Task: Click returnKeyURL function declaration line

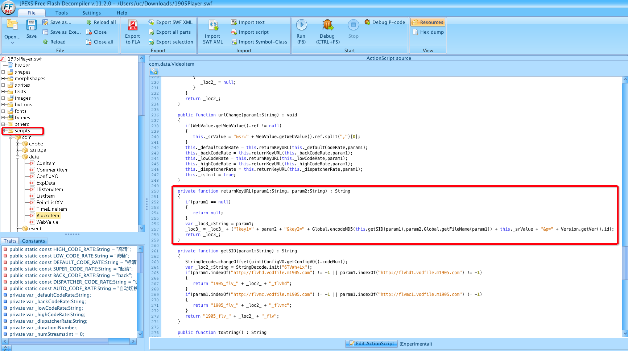Action: [x=264, y=191]
